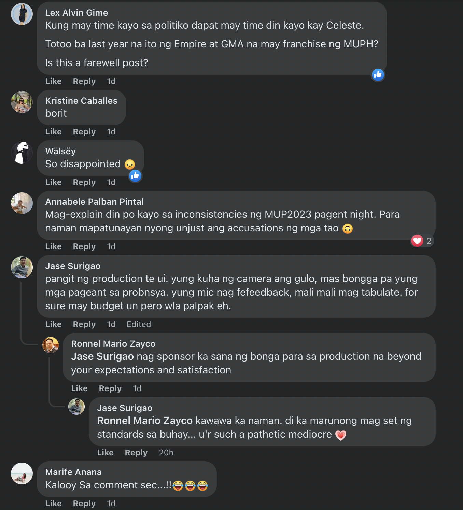View heart reactions on Annabele's comment
Screen dimensions: 463x510
pos(422,241)
